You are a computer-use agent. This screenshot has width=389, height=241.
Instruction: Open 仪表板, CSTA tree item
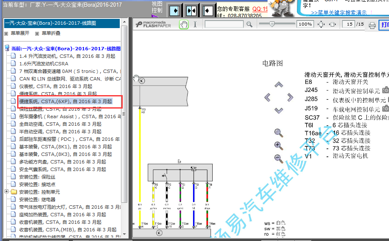(56, 86)
